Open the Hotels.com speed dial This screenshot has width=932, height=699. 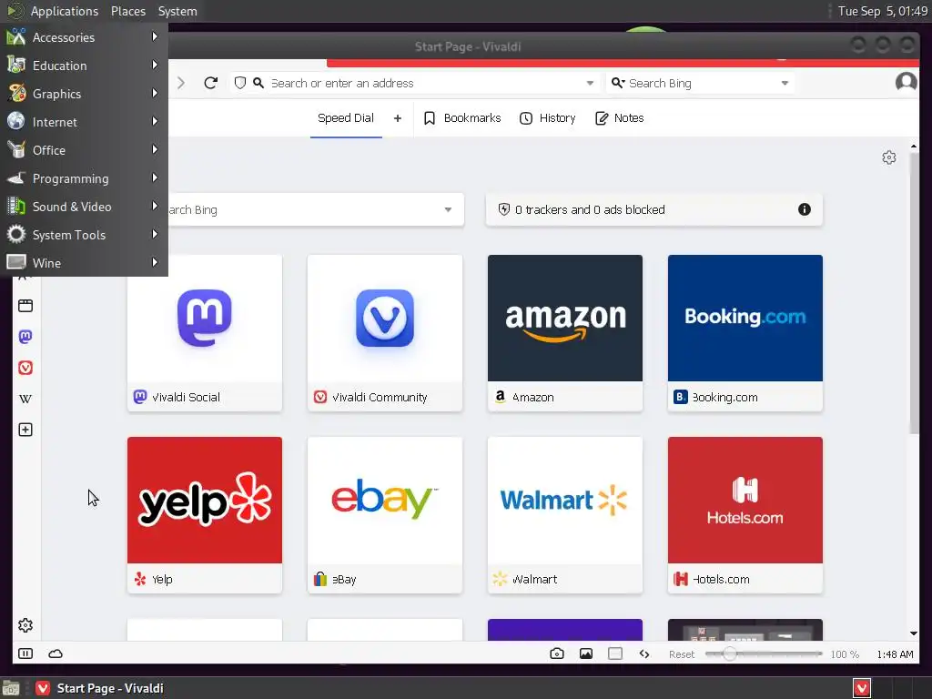pos(745,515)
